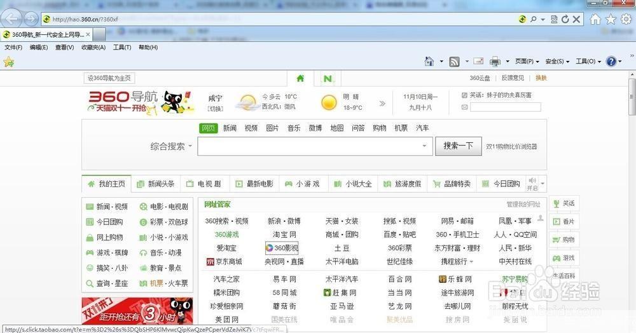This screenshot has width=636, height=333.
Task: Click the mail envelope icon below joke
Action: click(464, 107)
